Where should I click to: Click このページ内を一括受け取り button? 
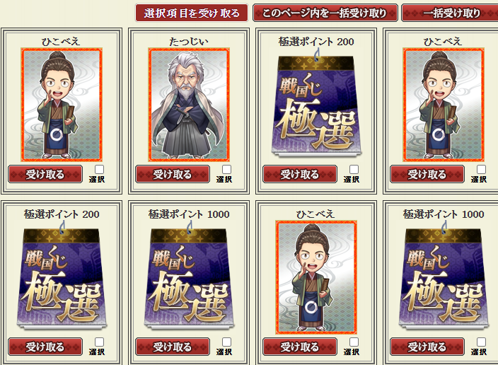[x=325, y=13]
